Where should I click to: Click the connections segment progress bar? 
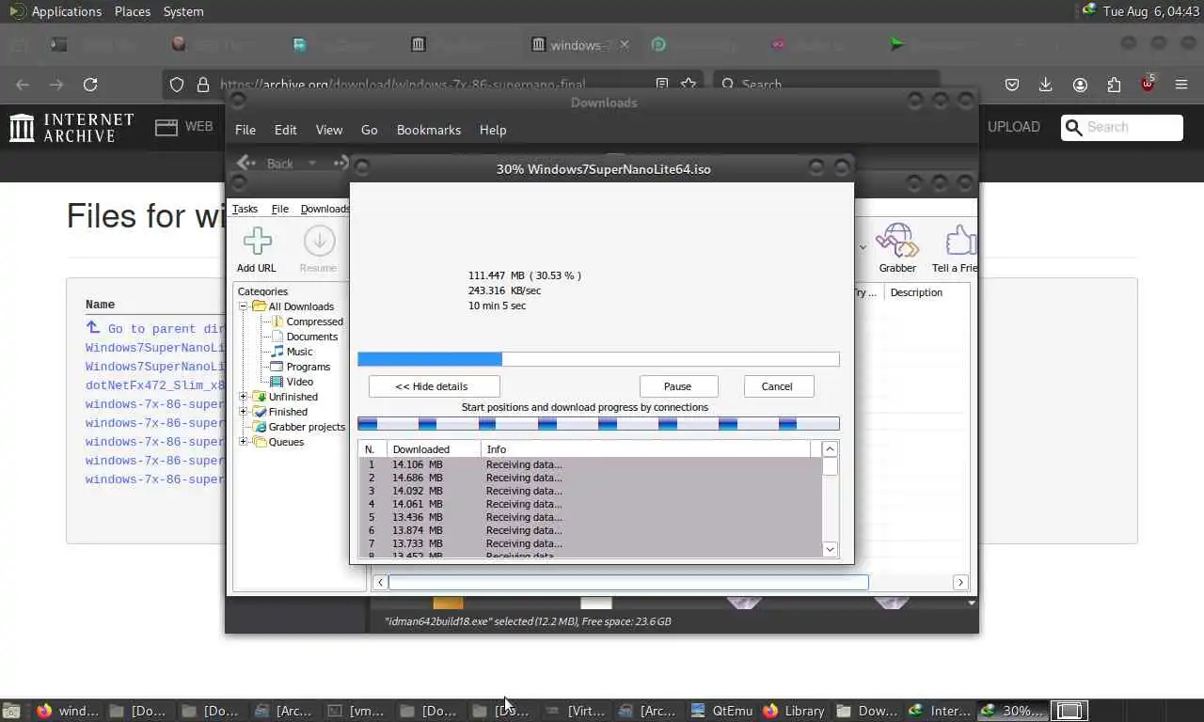598,424
